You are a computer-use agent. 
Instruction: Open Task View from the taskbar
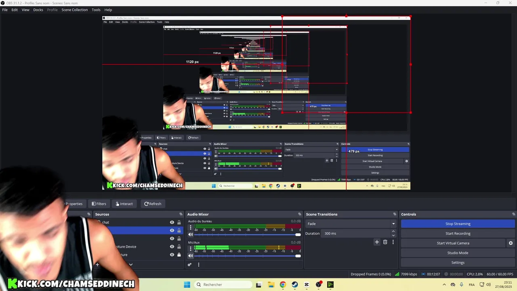(258, 285)
